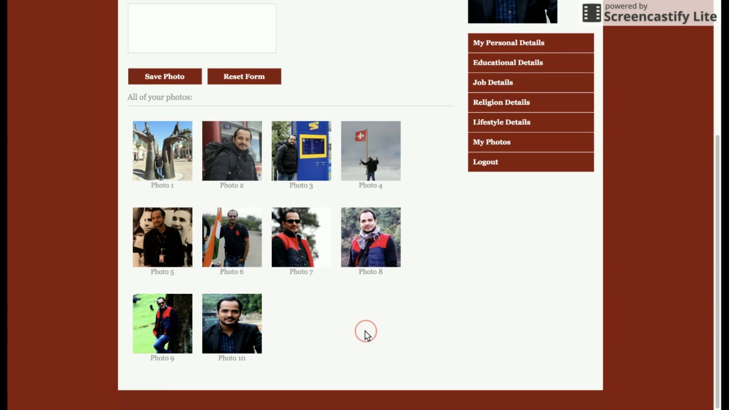Select Religion Details menu entry

pyautogui.click(x=531, y=102)
